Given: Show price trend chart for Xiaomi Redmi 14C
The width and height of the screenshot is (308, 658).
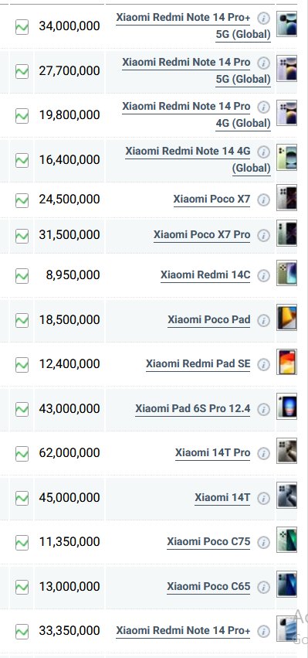Looking at the screenshot, I should coord(22,276).
